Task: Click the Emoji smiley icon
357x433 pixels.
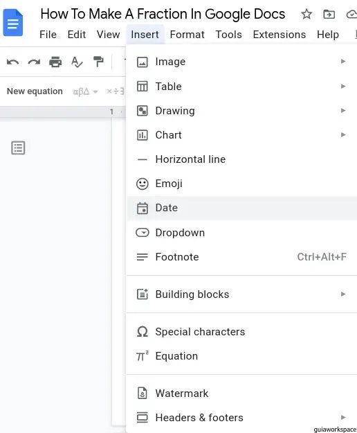Action: tap(143, 184)
